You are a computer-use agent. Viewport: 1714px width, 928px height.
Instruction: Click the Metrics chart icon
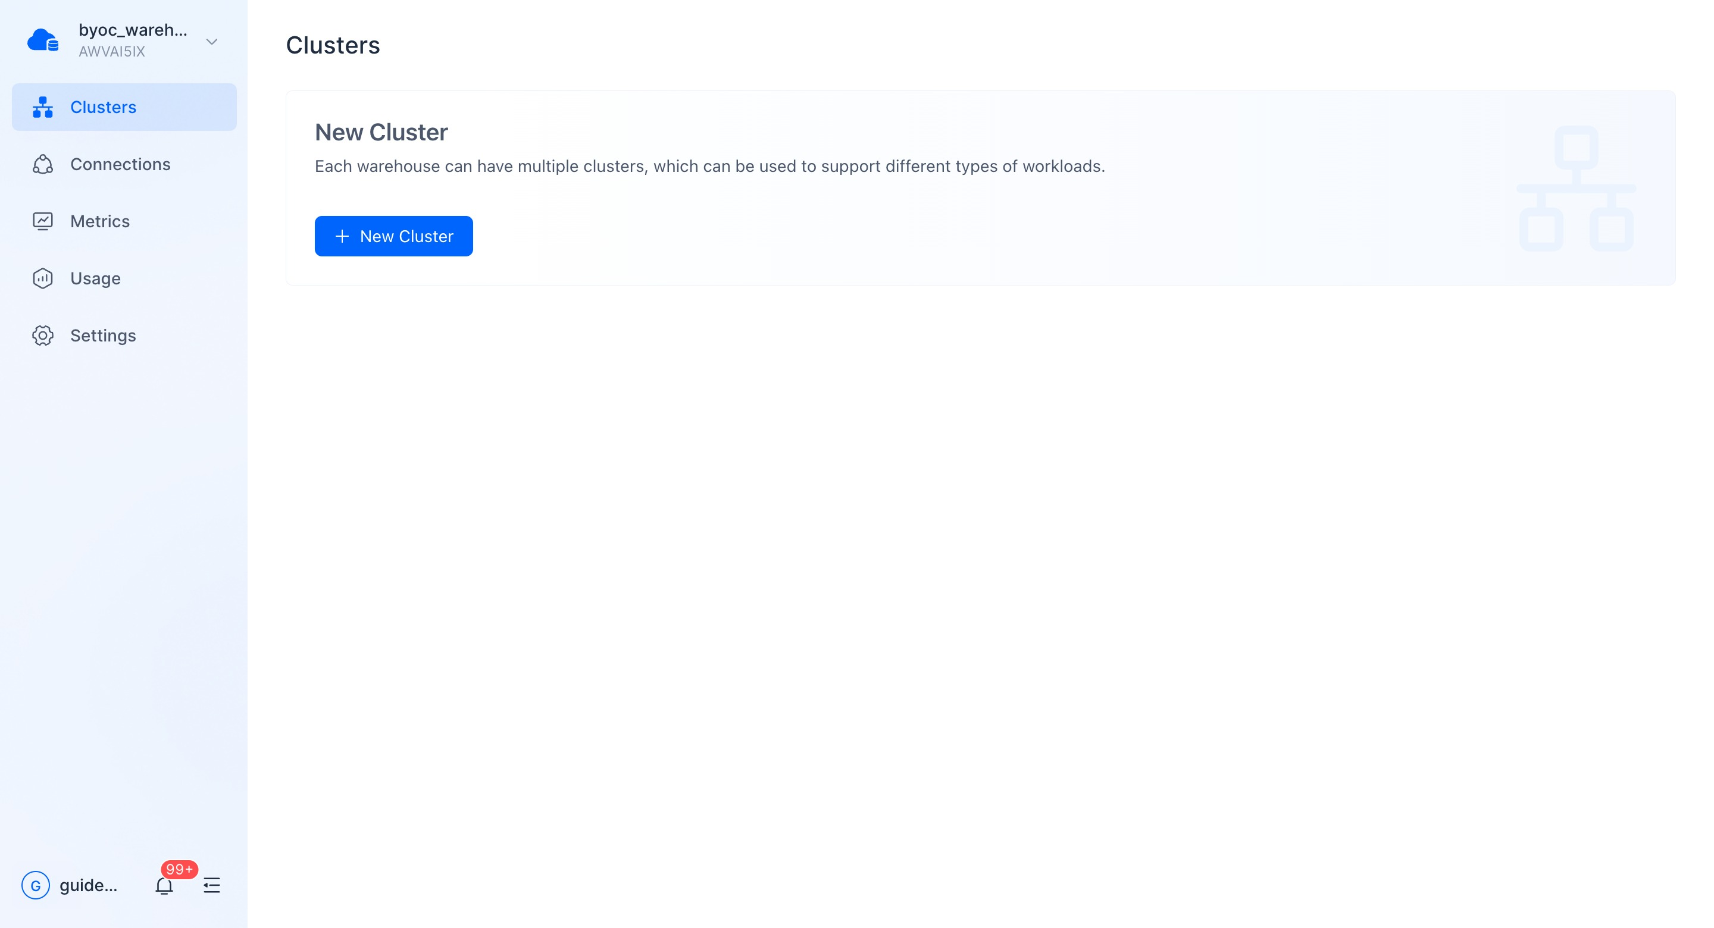coord(43,221)
